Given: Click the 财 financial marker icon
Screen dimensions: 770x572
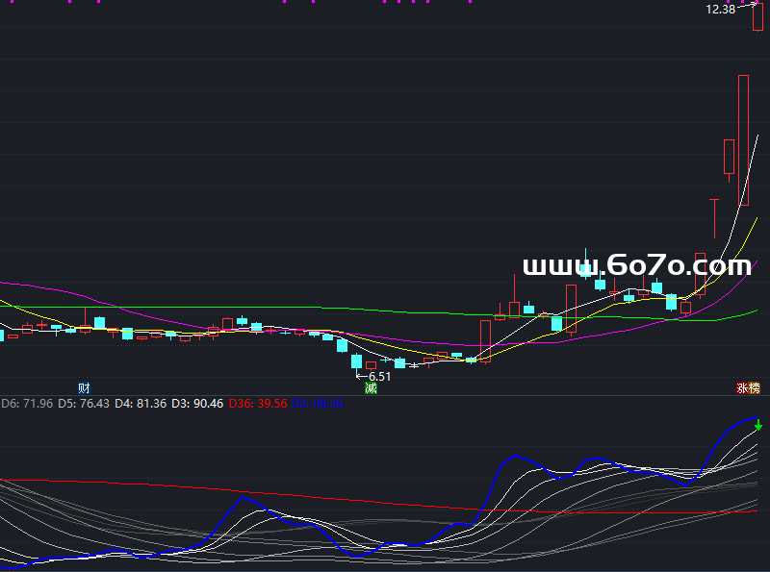Looking at the screenshot, I should [84, 387].
